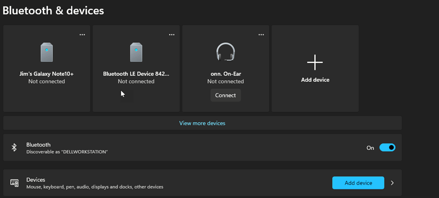Open the View more devices link
The width and height of the screenshot is (439, 198).
click(202, 123)
